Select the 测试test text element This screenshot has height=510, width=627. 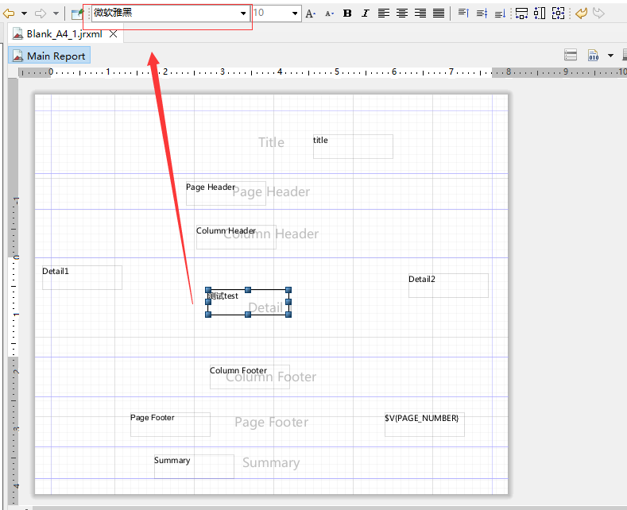point(248,302)
